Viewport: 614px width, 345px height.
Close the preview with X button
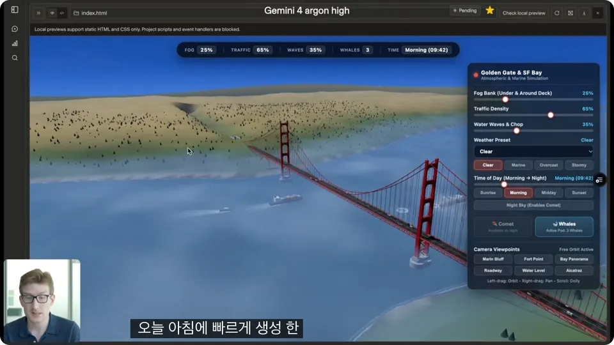pyautogui.click(x=597, y=13)
